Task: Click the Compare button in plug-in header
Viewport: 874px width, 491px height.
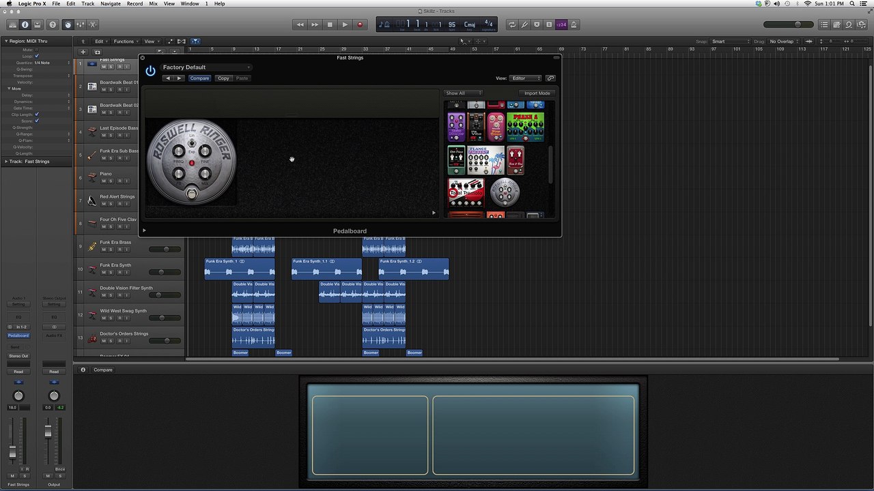Action: (x=199, y=78)
